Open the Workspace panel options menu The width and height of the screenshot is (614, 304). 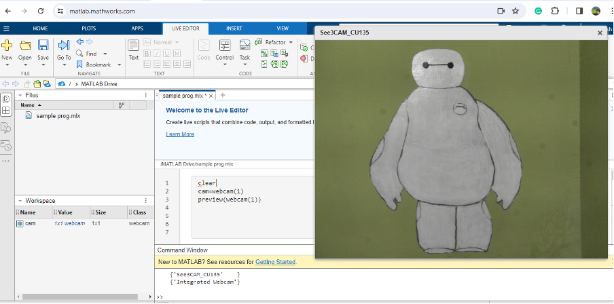tap(145, 201)
